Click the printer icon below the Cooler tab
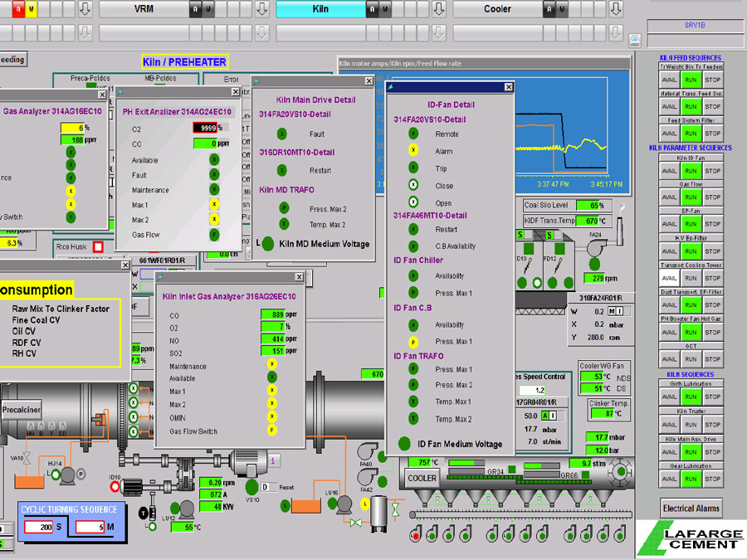 pos(635,39)
